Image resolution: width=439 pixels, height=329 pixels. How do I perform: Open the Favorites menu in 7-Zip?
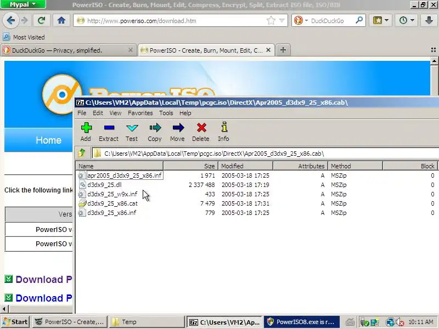click(140, 113)
